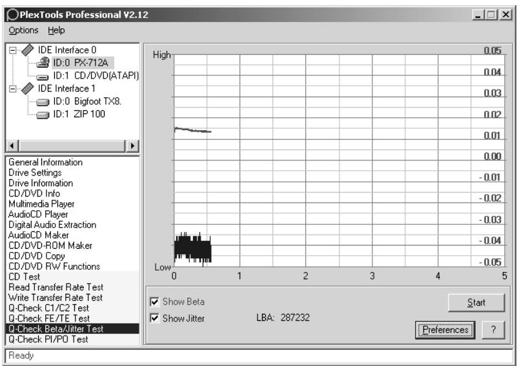This screenshot has height=366, width=517.
Task: Open CD Test function
Action: tap(24, 277)
